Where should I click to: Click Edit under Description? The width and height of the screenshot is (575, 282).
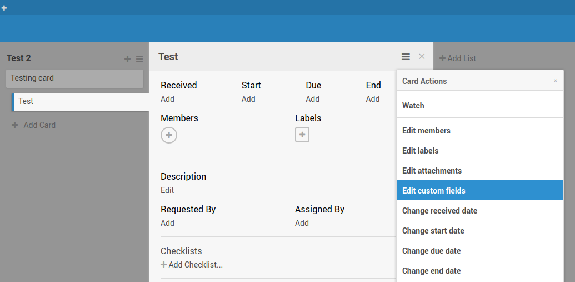click(x=167, y=190)
